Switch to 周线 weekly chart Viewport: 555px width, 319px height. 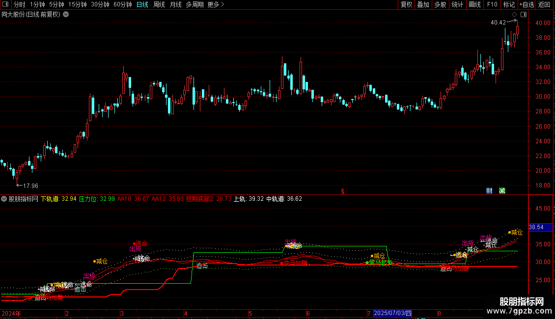pos(159,4)
